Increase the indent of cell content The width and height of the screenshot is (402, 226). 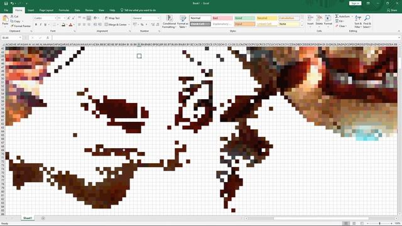pos(100,24)
